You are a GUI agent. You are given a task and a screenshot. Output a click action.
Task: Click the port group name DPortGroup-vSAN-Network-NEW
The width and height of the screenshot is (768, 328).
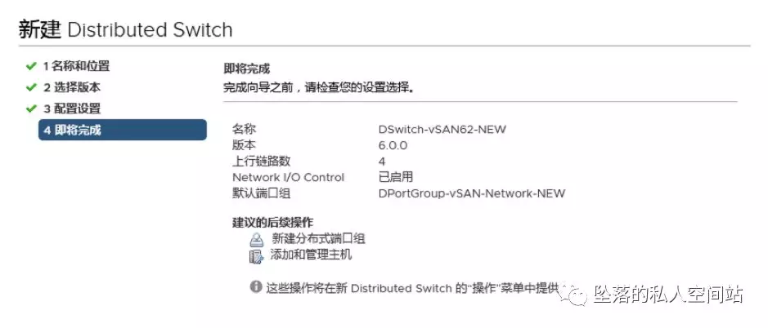(471, 193)
